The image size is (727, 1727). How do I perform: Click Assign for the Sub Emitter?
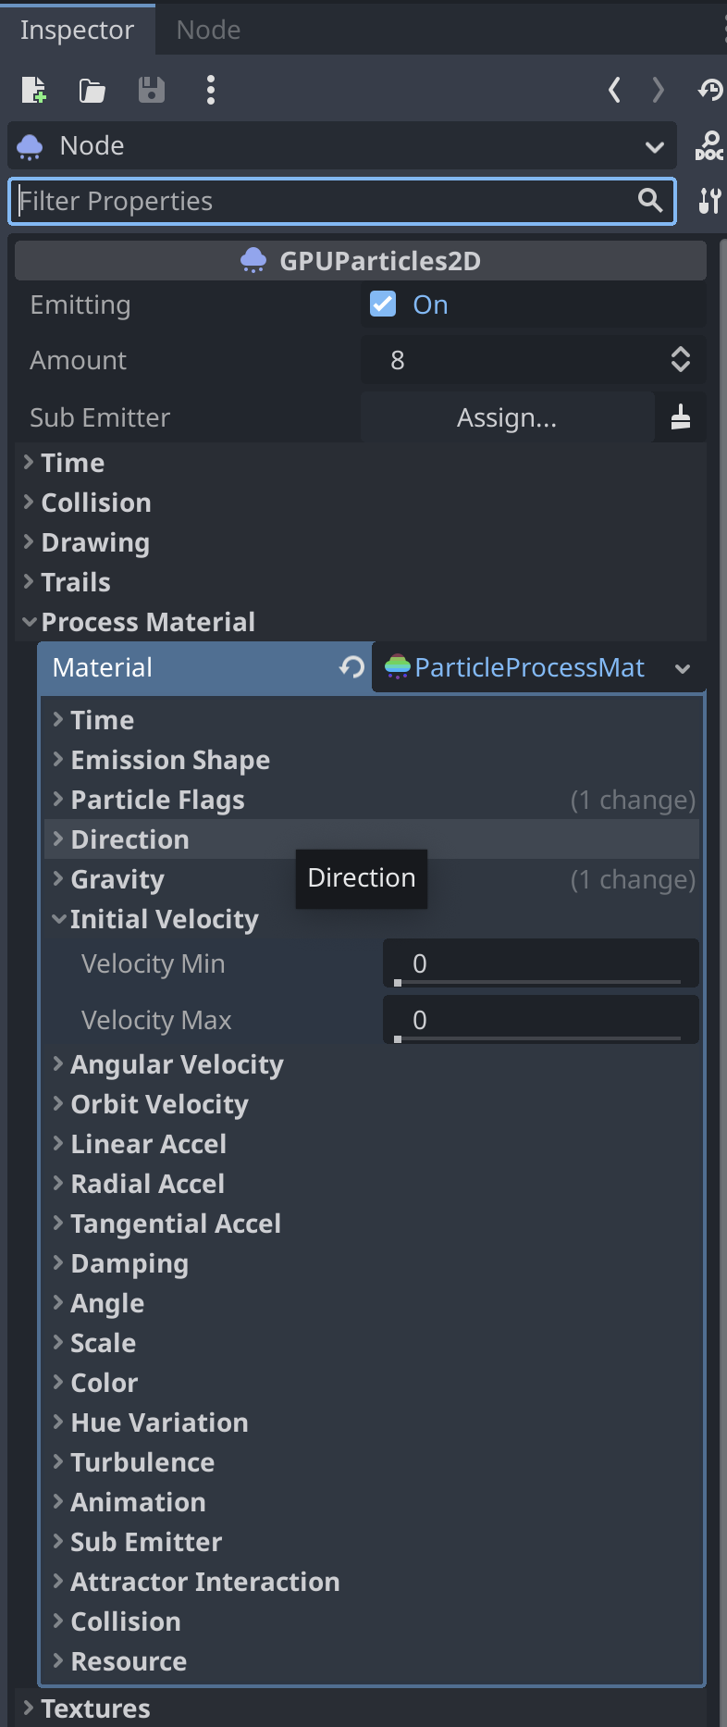[x=507, y=417]
